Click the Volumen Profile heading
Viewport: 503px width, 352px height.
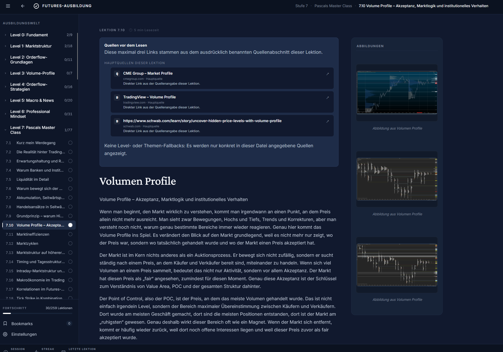tap(138, 181)
